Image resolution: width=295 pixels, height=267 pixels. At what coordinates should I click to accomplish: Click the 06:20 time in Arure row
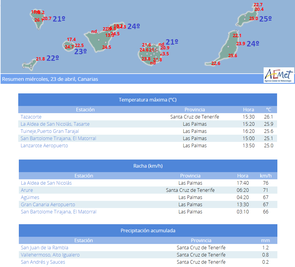click(x=243, y=190)
